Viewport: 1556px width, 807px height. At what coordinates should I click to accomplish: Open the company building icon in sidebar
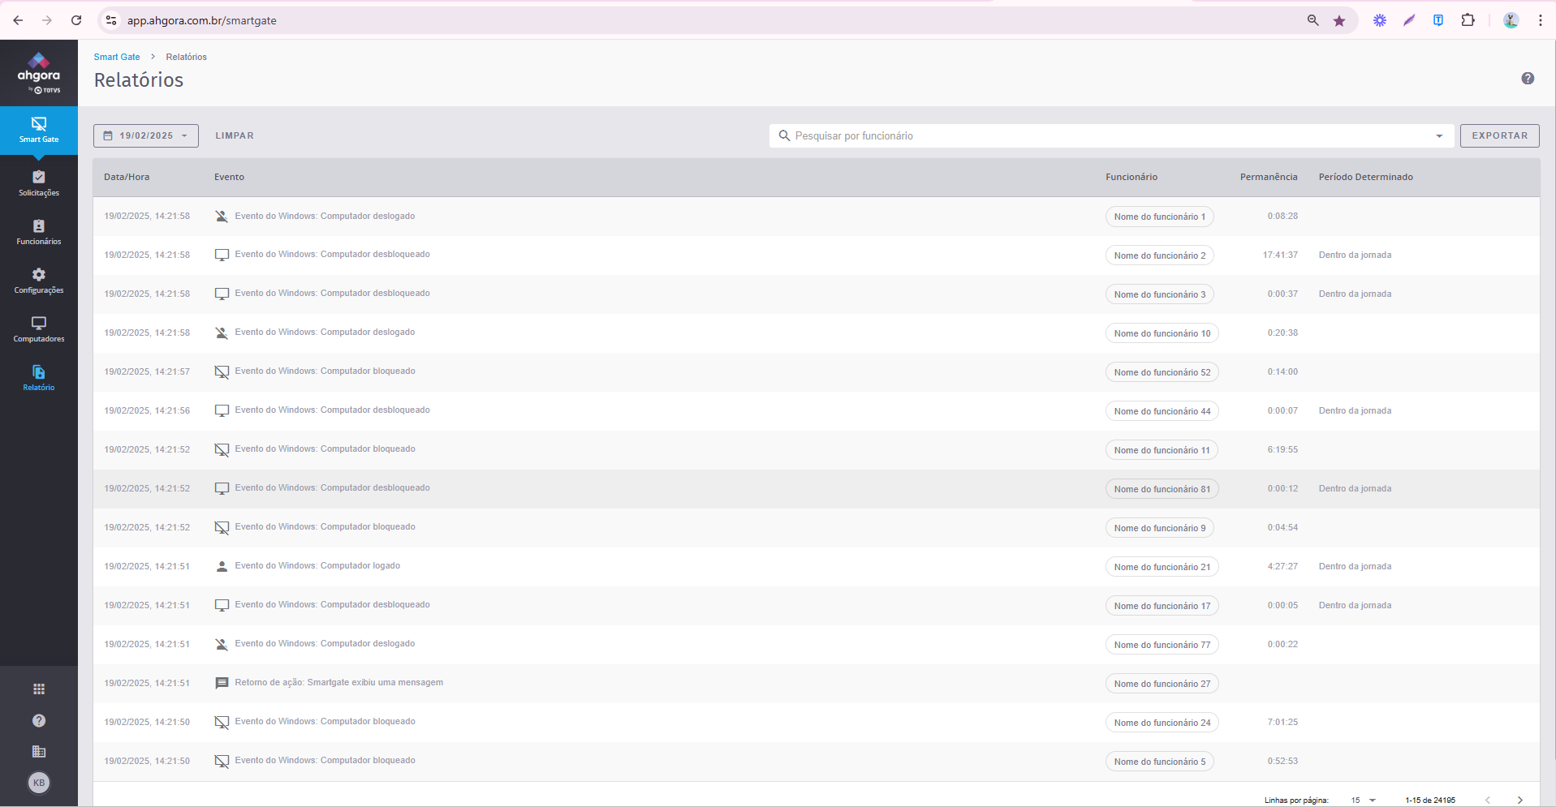pos(39,752)
